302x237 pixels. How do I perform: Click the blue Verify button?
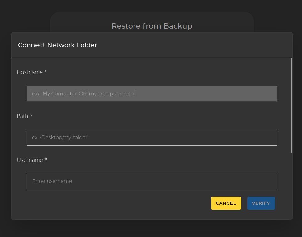[261, 203]
